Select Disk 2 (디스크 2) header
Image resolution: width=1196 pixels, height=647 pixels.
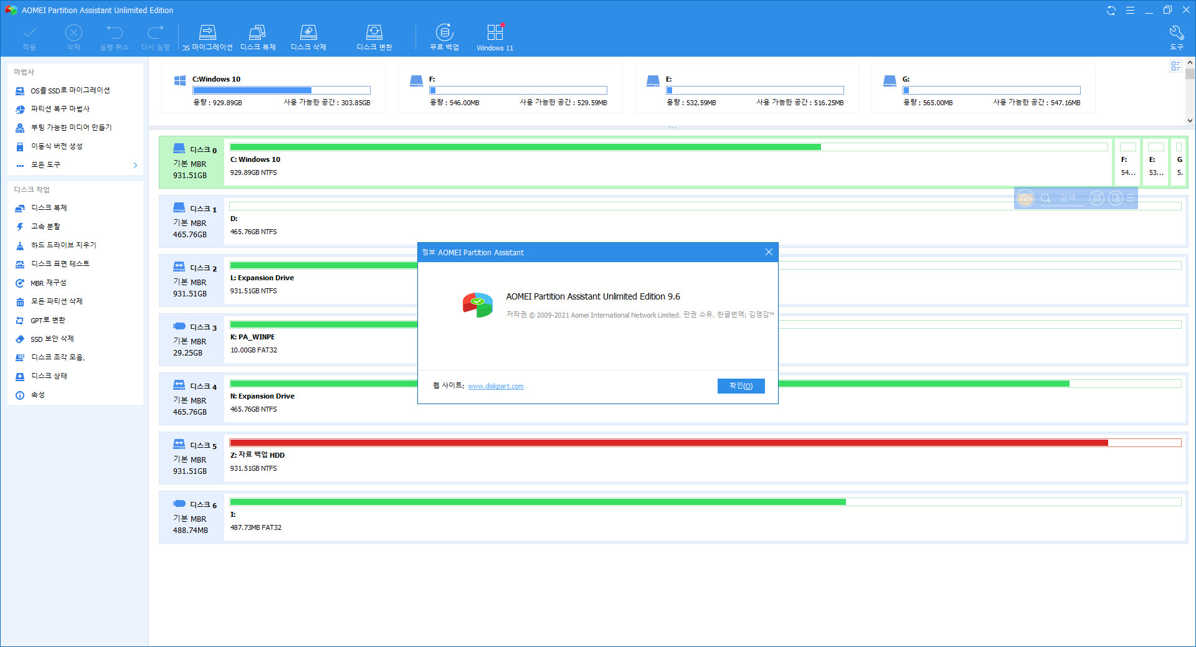(x=192, y=280)
